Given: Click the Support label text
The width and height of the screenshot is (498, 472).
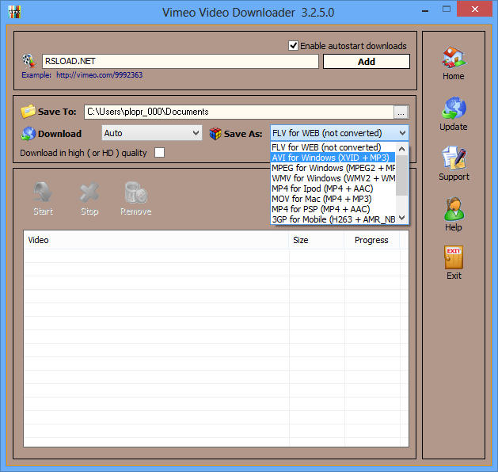Looking at the screenshot, I should (454, 177).
